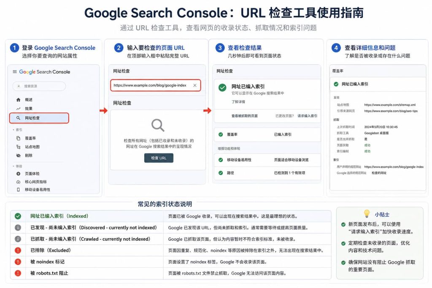Click the 常见的索引状态说明 heading

click(x=165, y=204)
